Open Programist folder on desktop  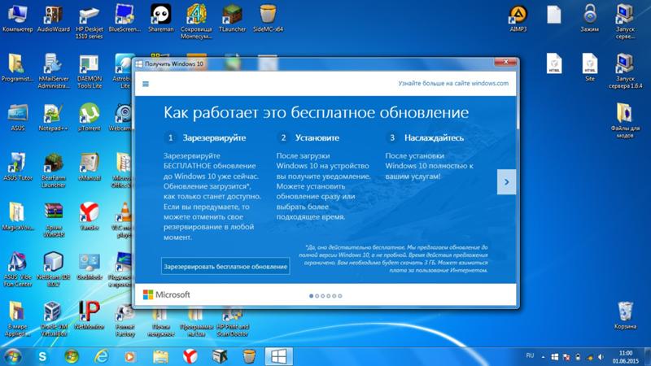(x=17, y=68)
